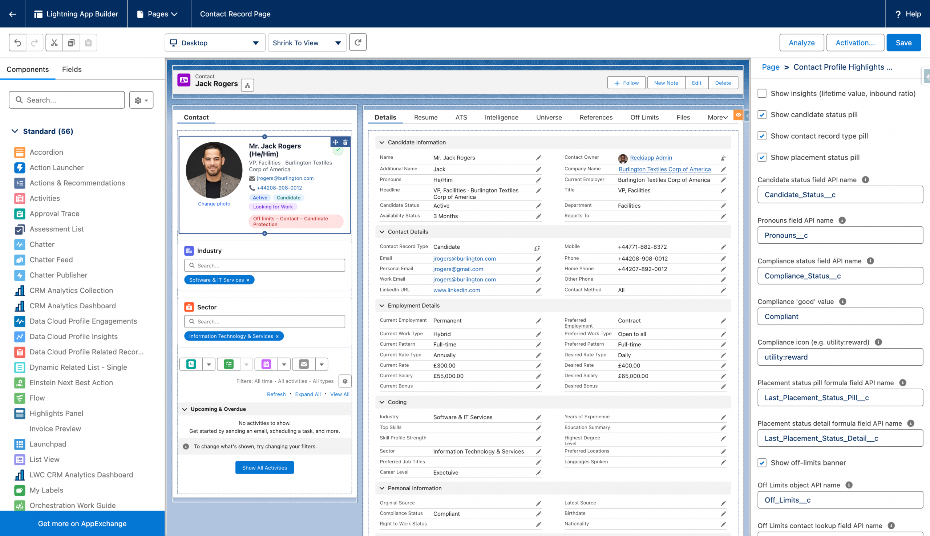Click the copy component icon
This screenshot has width=930, height=536.
[x=72, y=43]
